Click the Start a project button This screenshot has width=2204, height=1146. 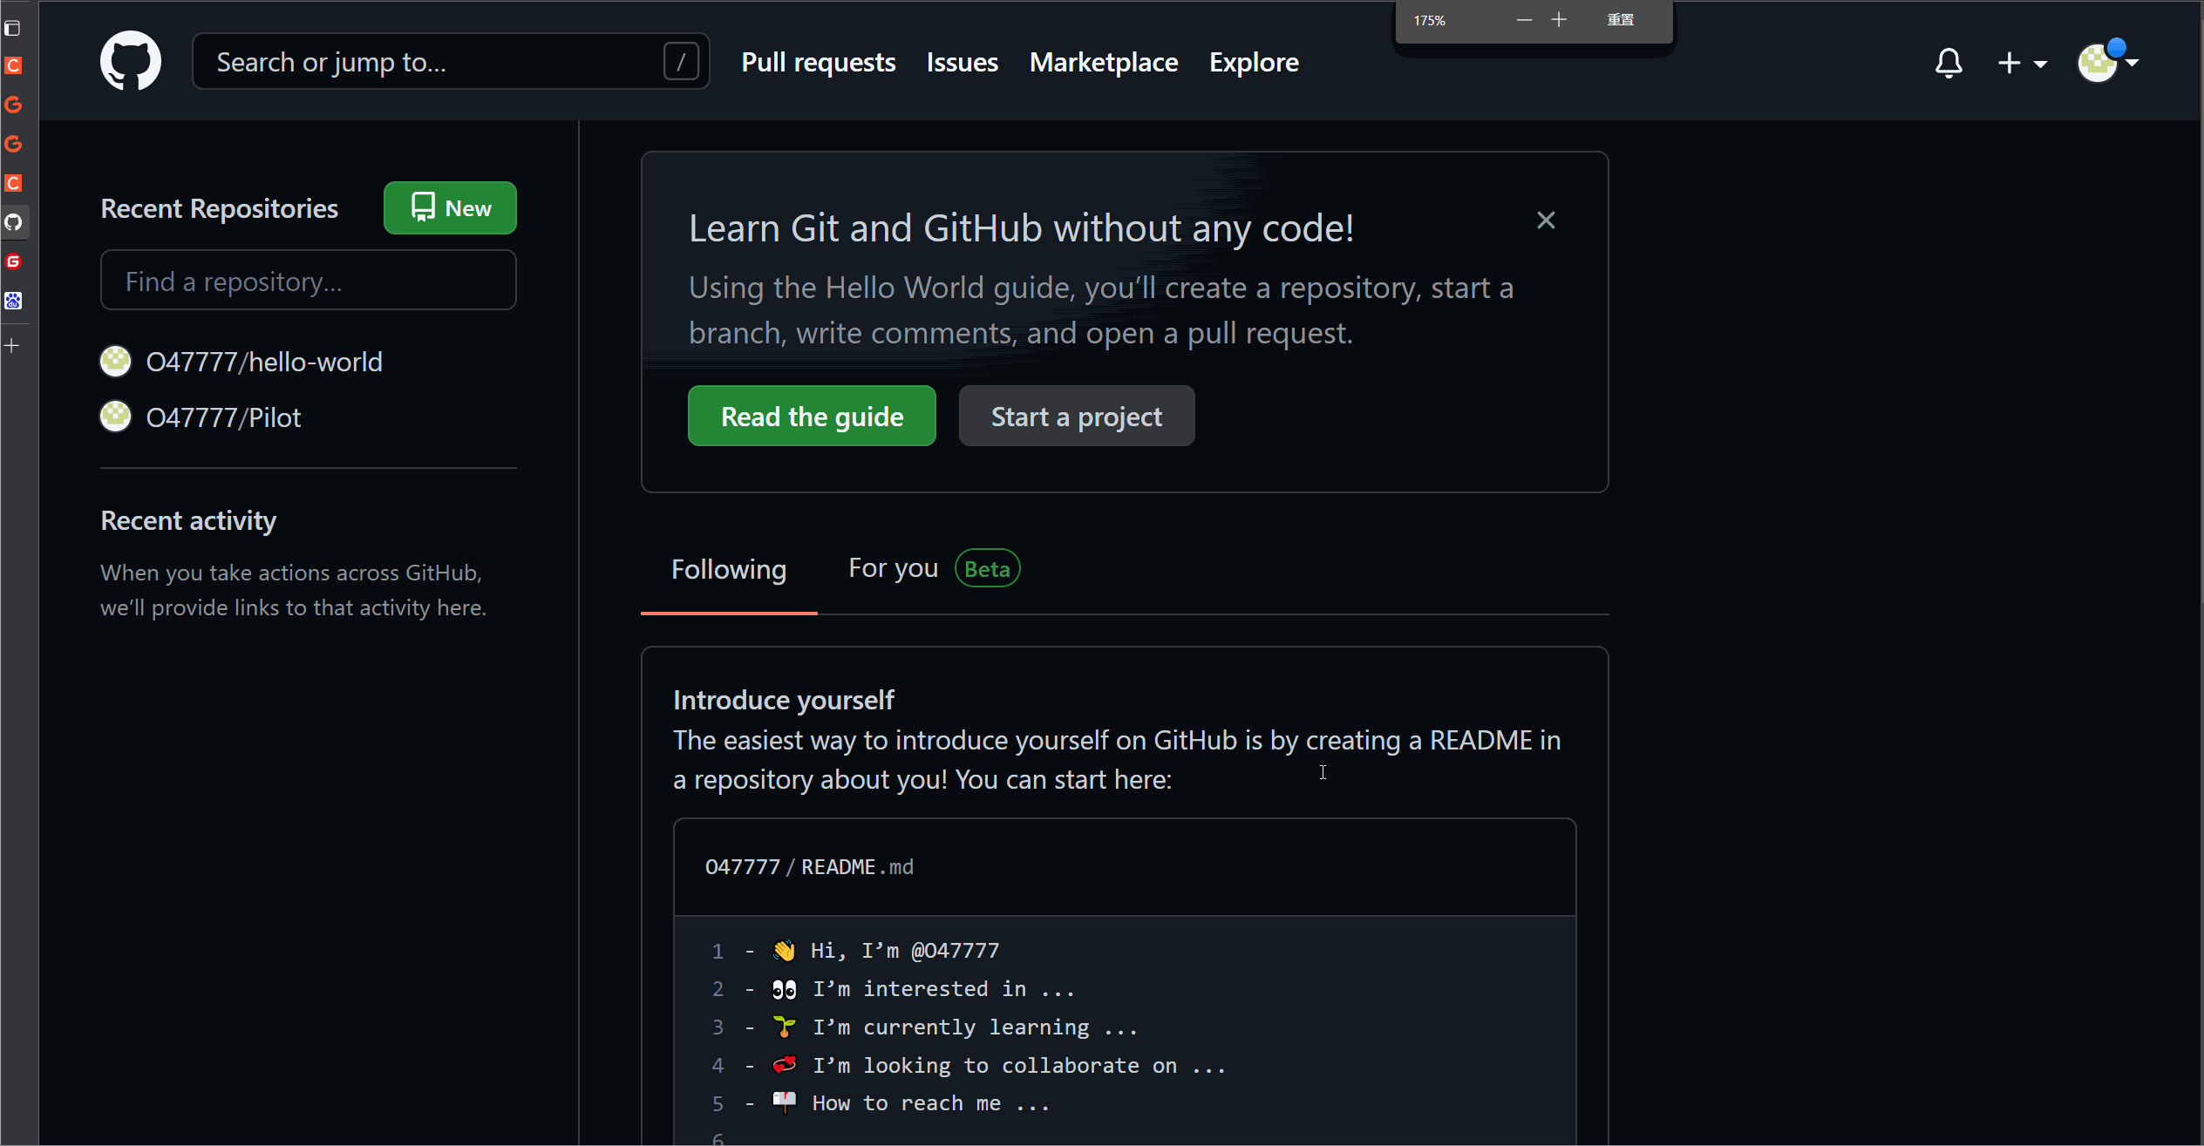1076,416
